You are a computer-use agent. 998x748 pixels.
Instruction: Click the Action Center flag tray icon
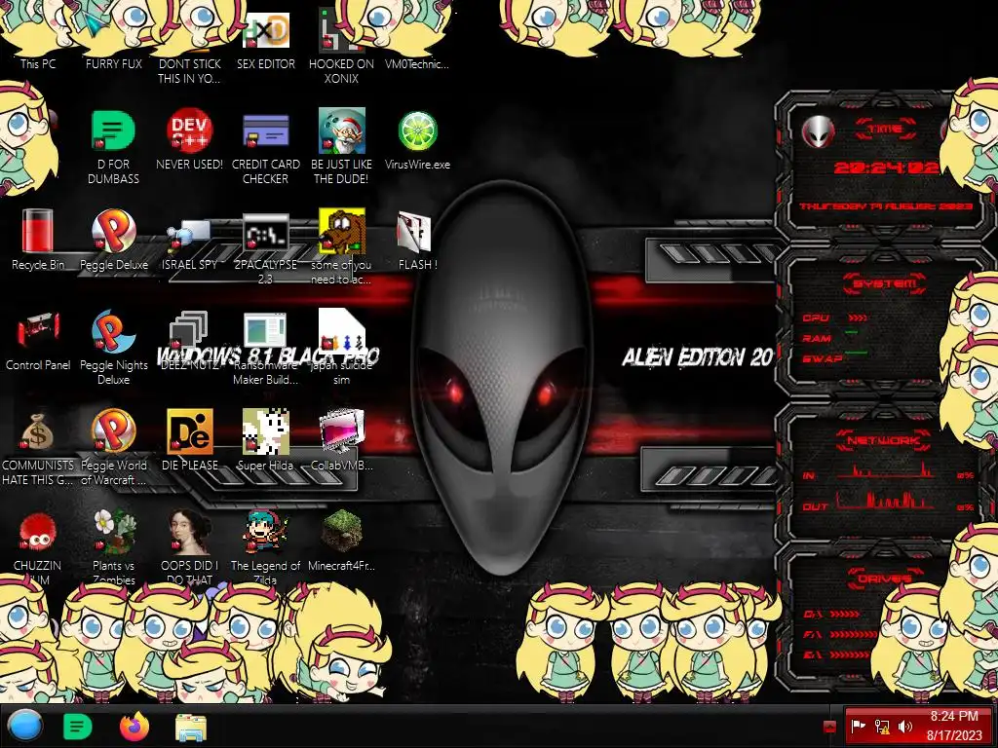(x=859, y=727)
